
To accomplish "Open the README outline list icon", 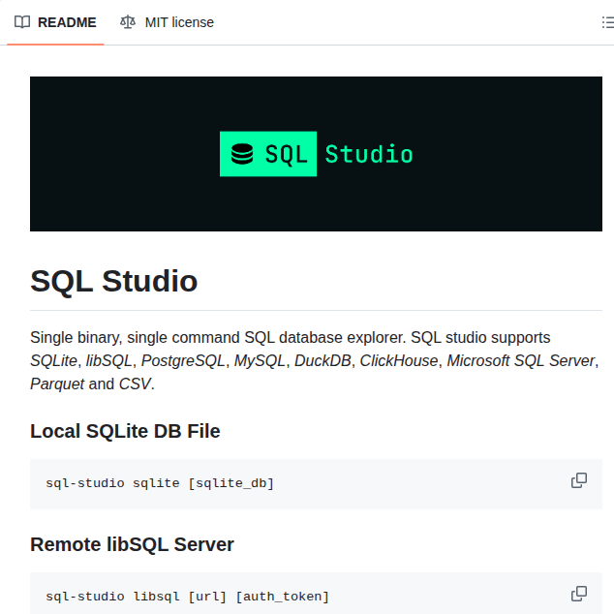I will (608, 22).
